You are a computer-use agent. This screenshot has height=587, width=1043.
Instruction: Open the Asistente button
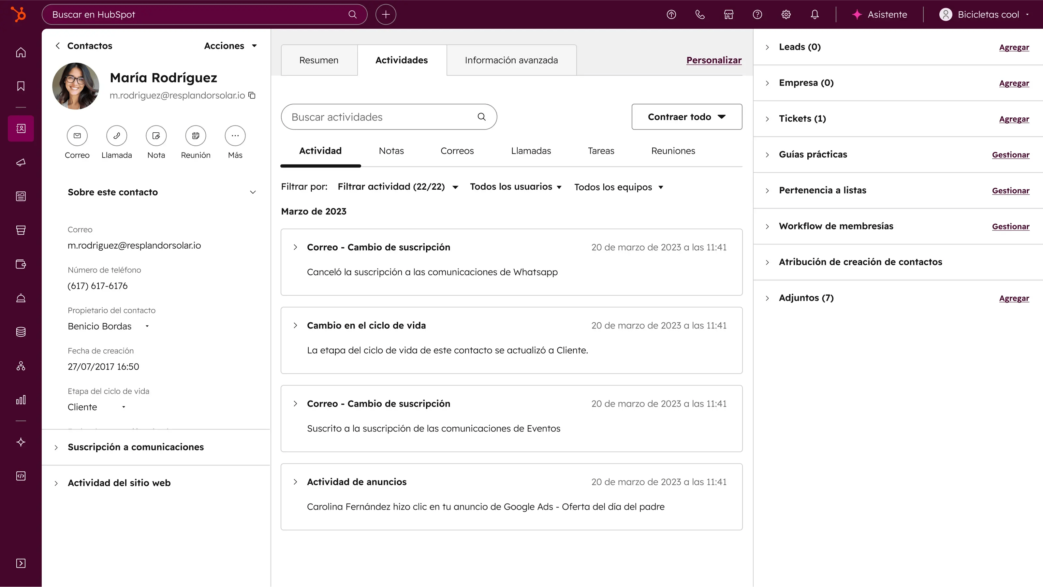pos(879,15)
